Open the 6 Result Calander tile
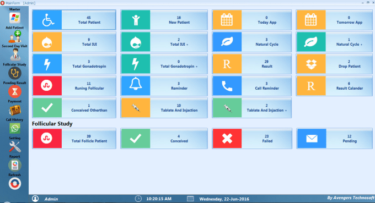Screen dimensions: 375x203 coord(334,86)
